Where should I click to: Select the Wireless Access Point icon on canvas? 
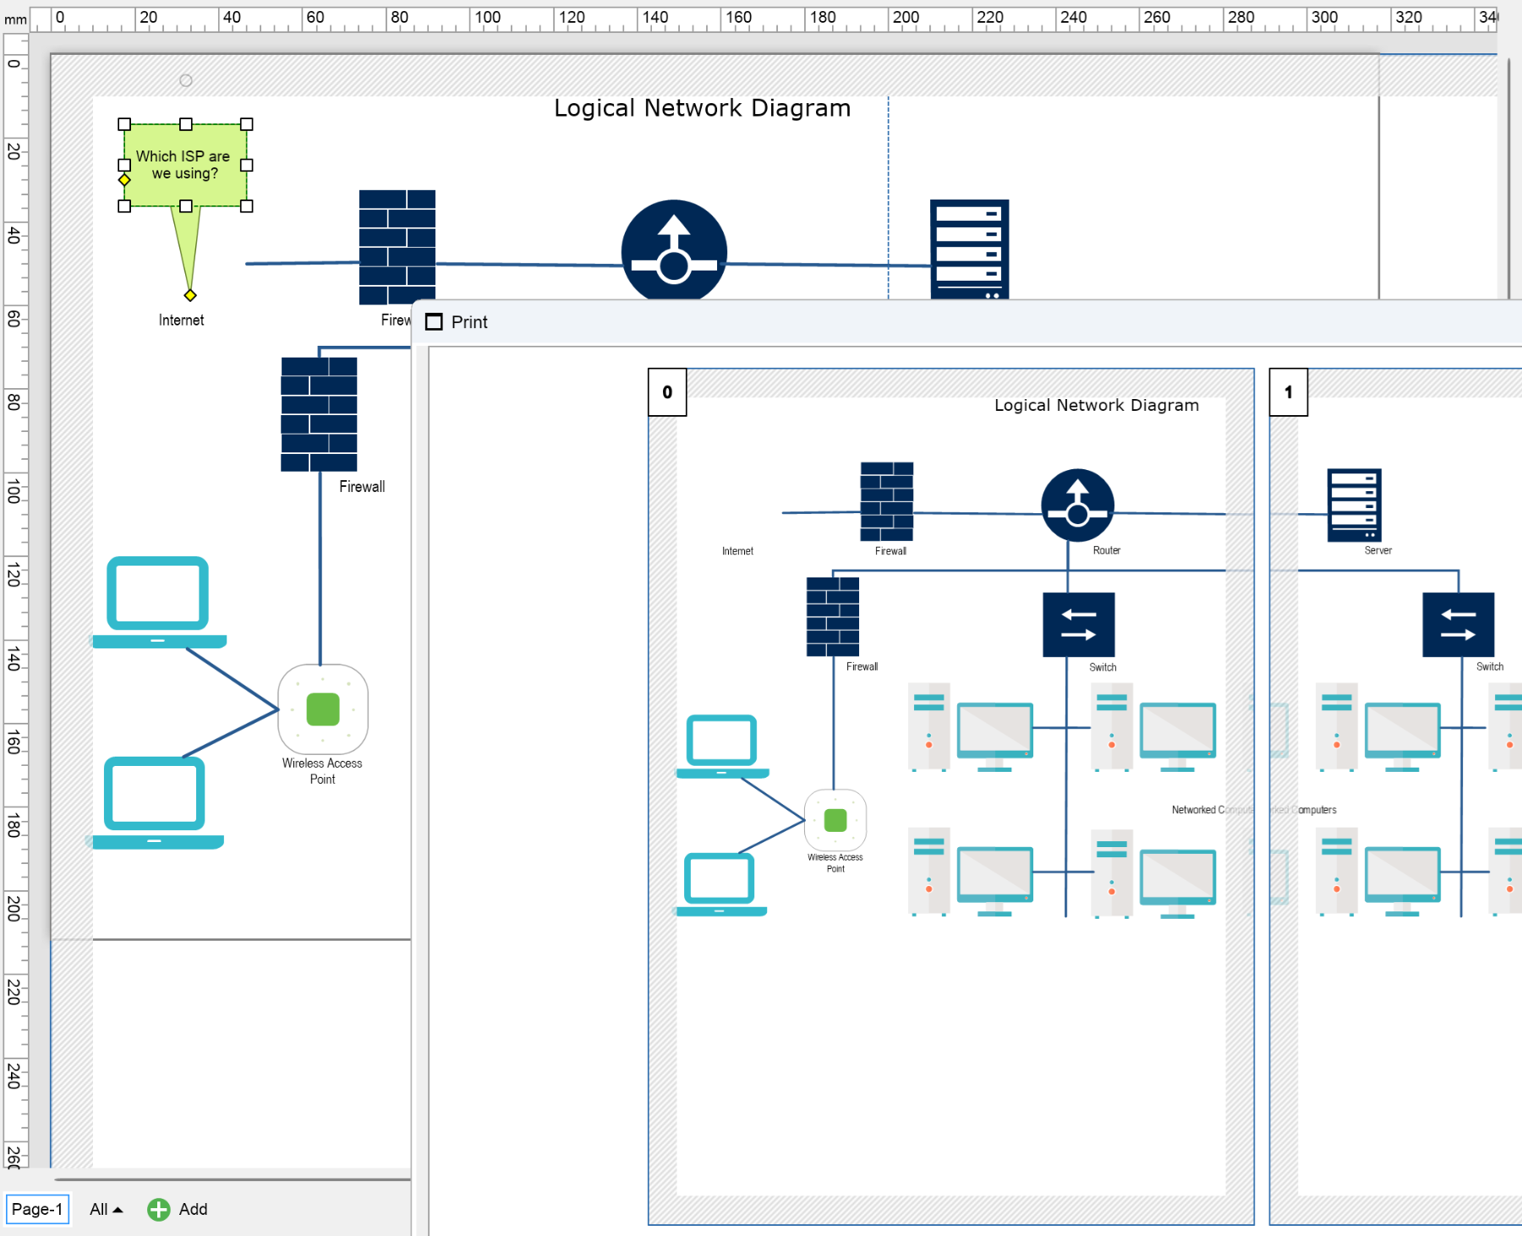pos(323,709)
